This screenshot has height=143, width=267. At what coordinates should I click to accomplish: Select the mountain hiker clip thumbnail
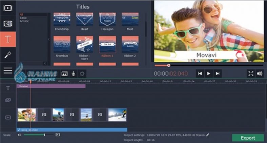tap(58, 115)
